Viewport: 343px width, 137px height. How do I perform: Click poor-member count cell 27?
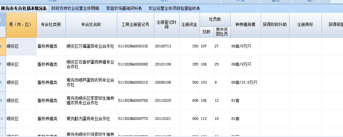pyautogui.click(x=222, y=46)
